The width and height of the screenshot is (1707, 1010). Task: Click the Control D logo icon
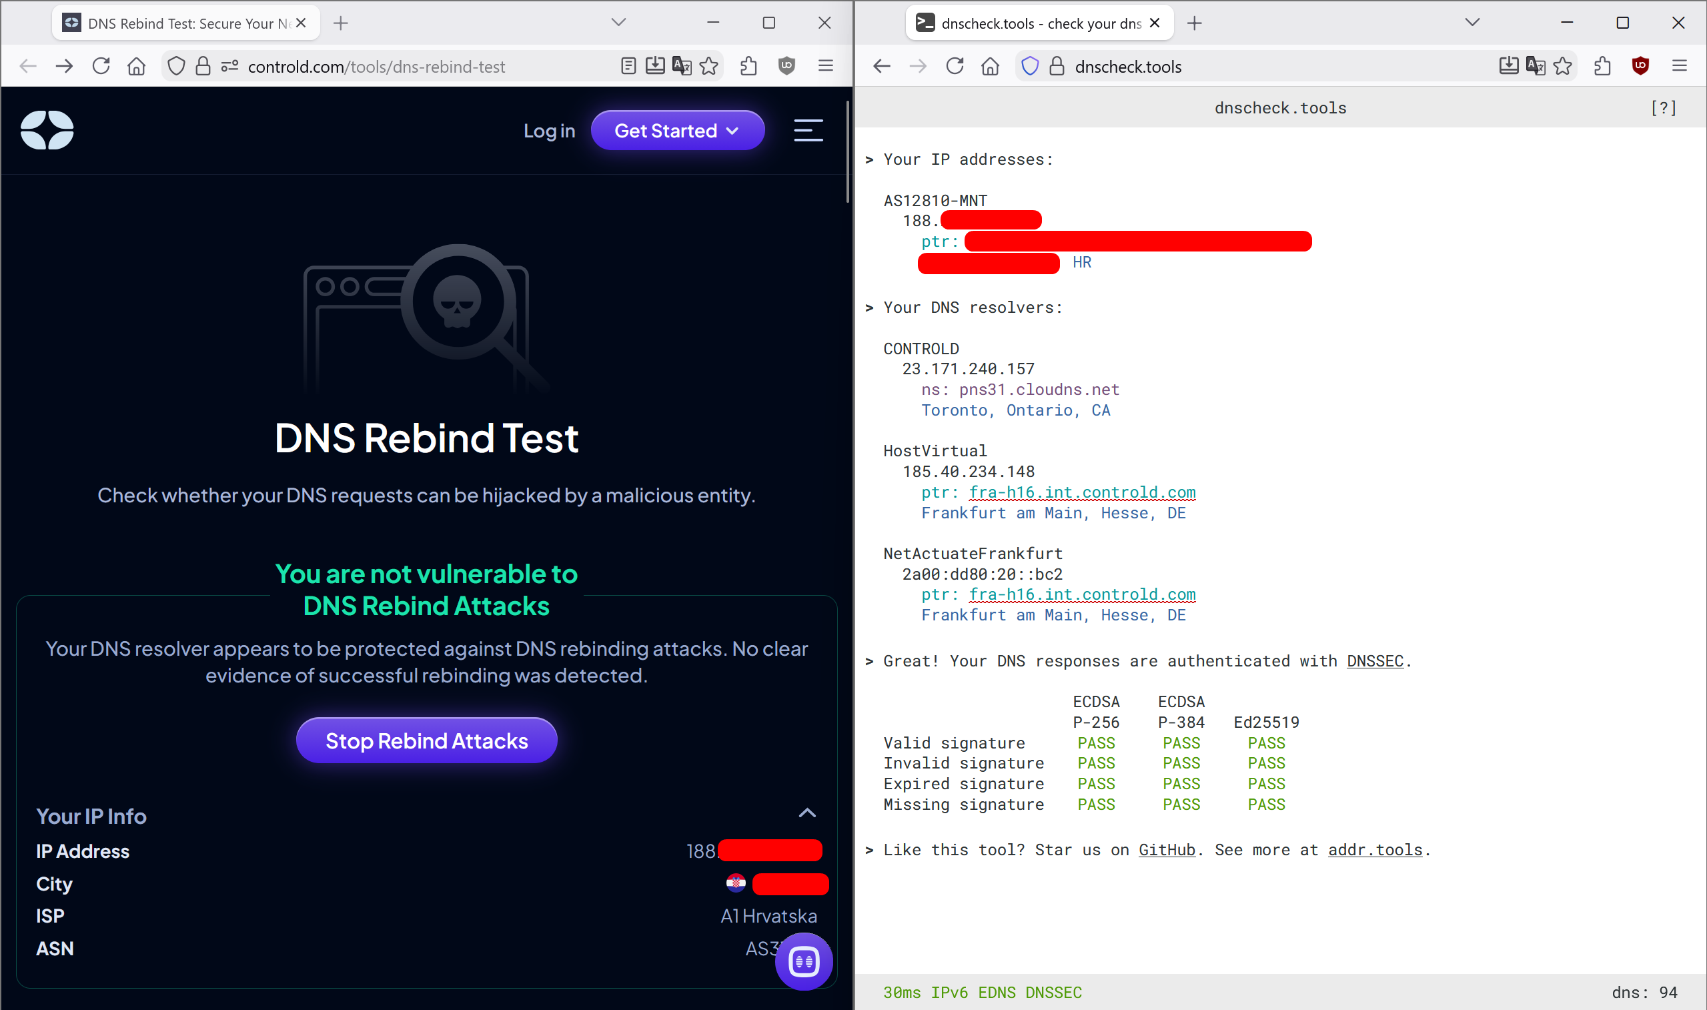point(47,130)
